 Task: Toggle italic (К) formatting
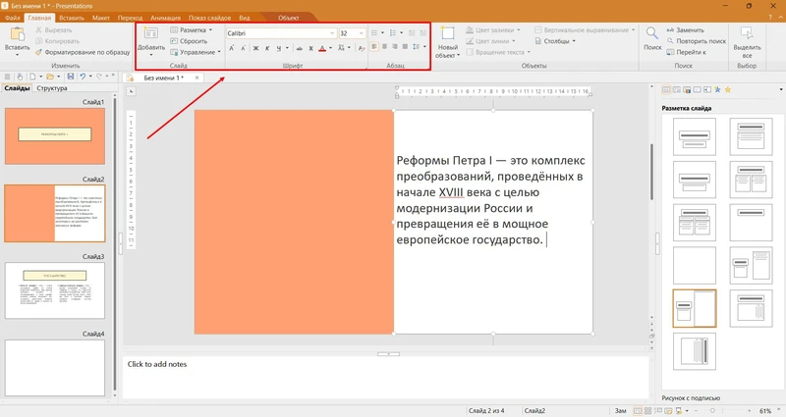click(x=267, y=48)
